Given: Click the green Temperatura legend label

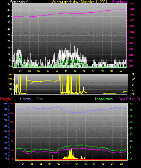Looking at the screenshot, I should (x=103, y=99).
